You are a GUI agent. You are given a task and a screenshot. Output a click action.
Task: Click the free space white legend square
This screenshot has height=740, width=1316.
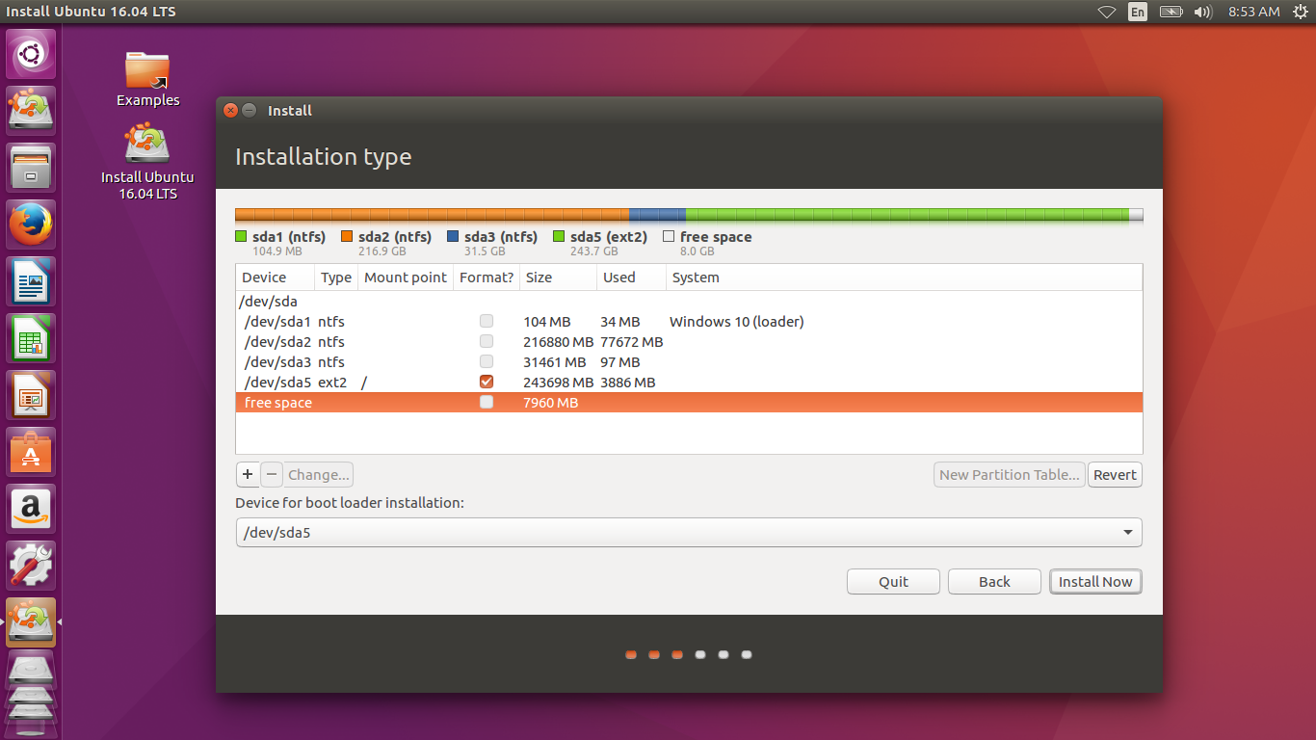pos(669,236)
